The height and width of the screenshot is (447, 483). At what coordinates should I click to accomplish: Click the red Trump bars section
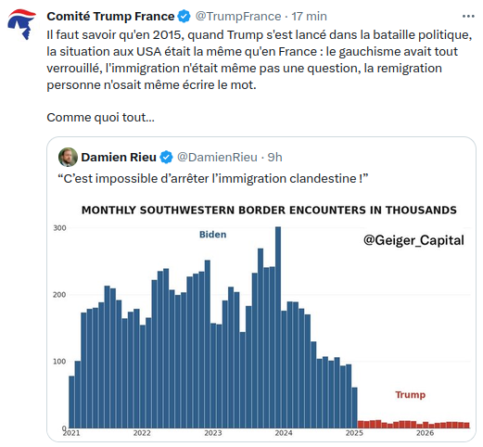[413, 424]
